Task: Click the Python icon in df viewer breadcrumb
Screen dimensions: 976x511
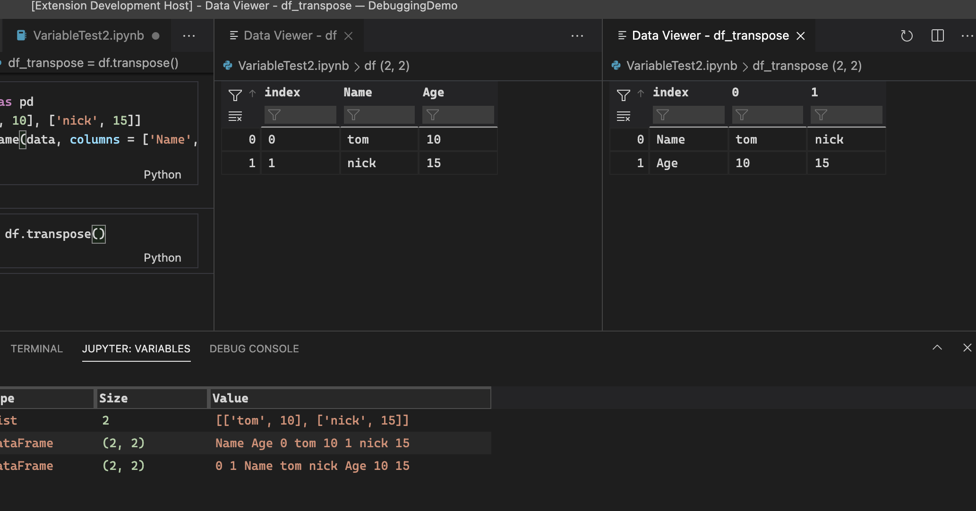Action: [x=228, y=66]
